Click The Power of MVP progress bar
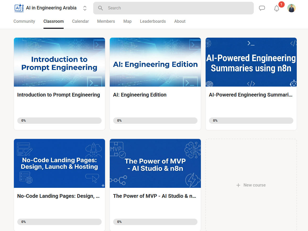This screenshot has width=308, height=231. (155, 222)
